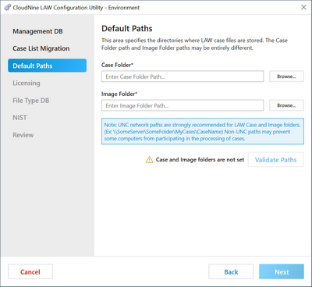The image size is (312, 287).
Task: Click the UNC network paths note box
Action: [203, 132]
